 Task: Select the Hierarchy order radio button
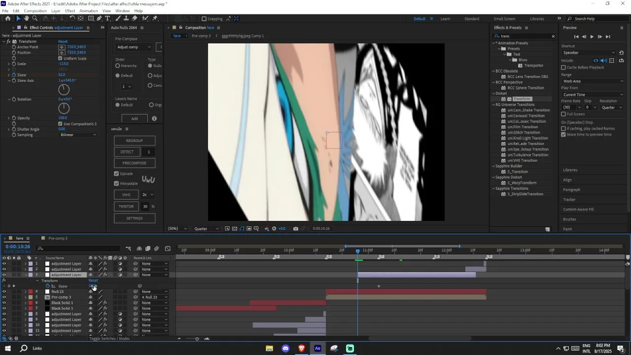point(118,66)
